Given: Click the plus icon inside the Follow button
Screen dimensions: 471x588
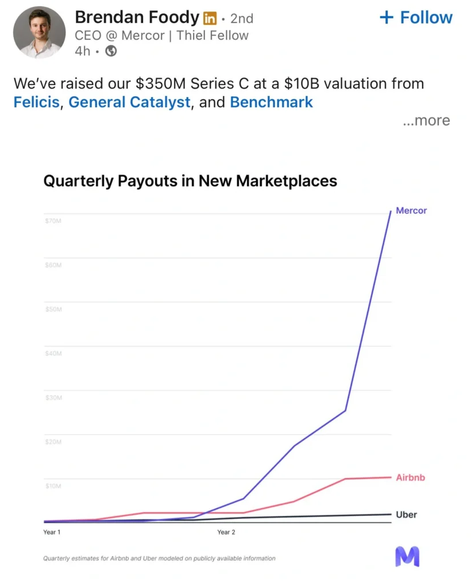Looking at the screenshot, I should (x=386, y=17).
